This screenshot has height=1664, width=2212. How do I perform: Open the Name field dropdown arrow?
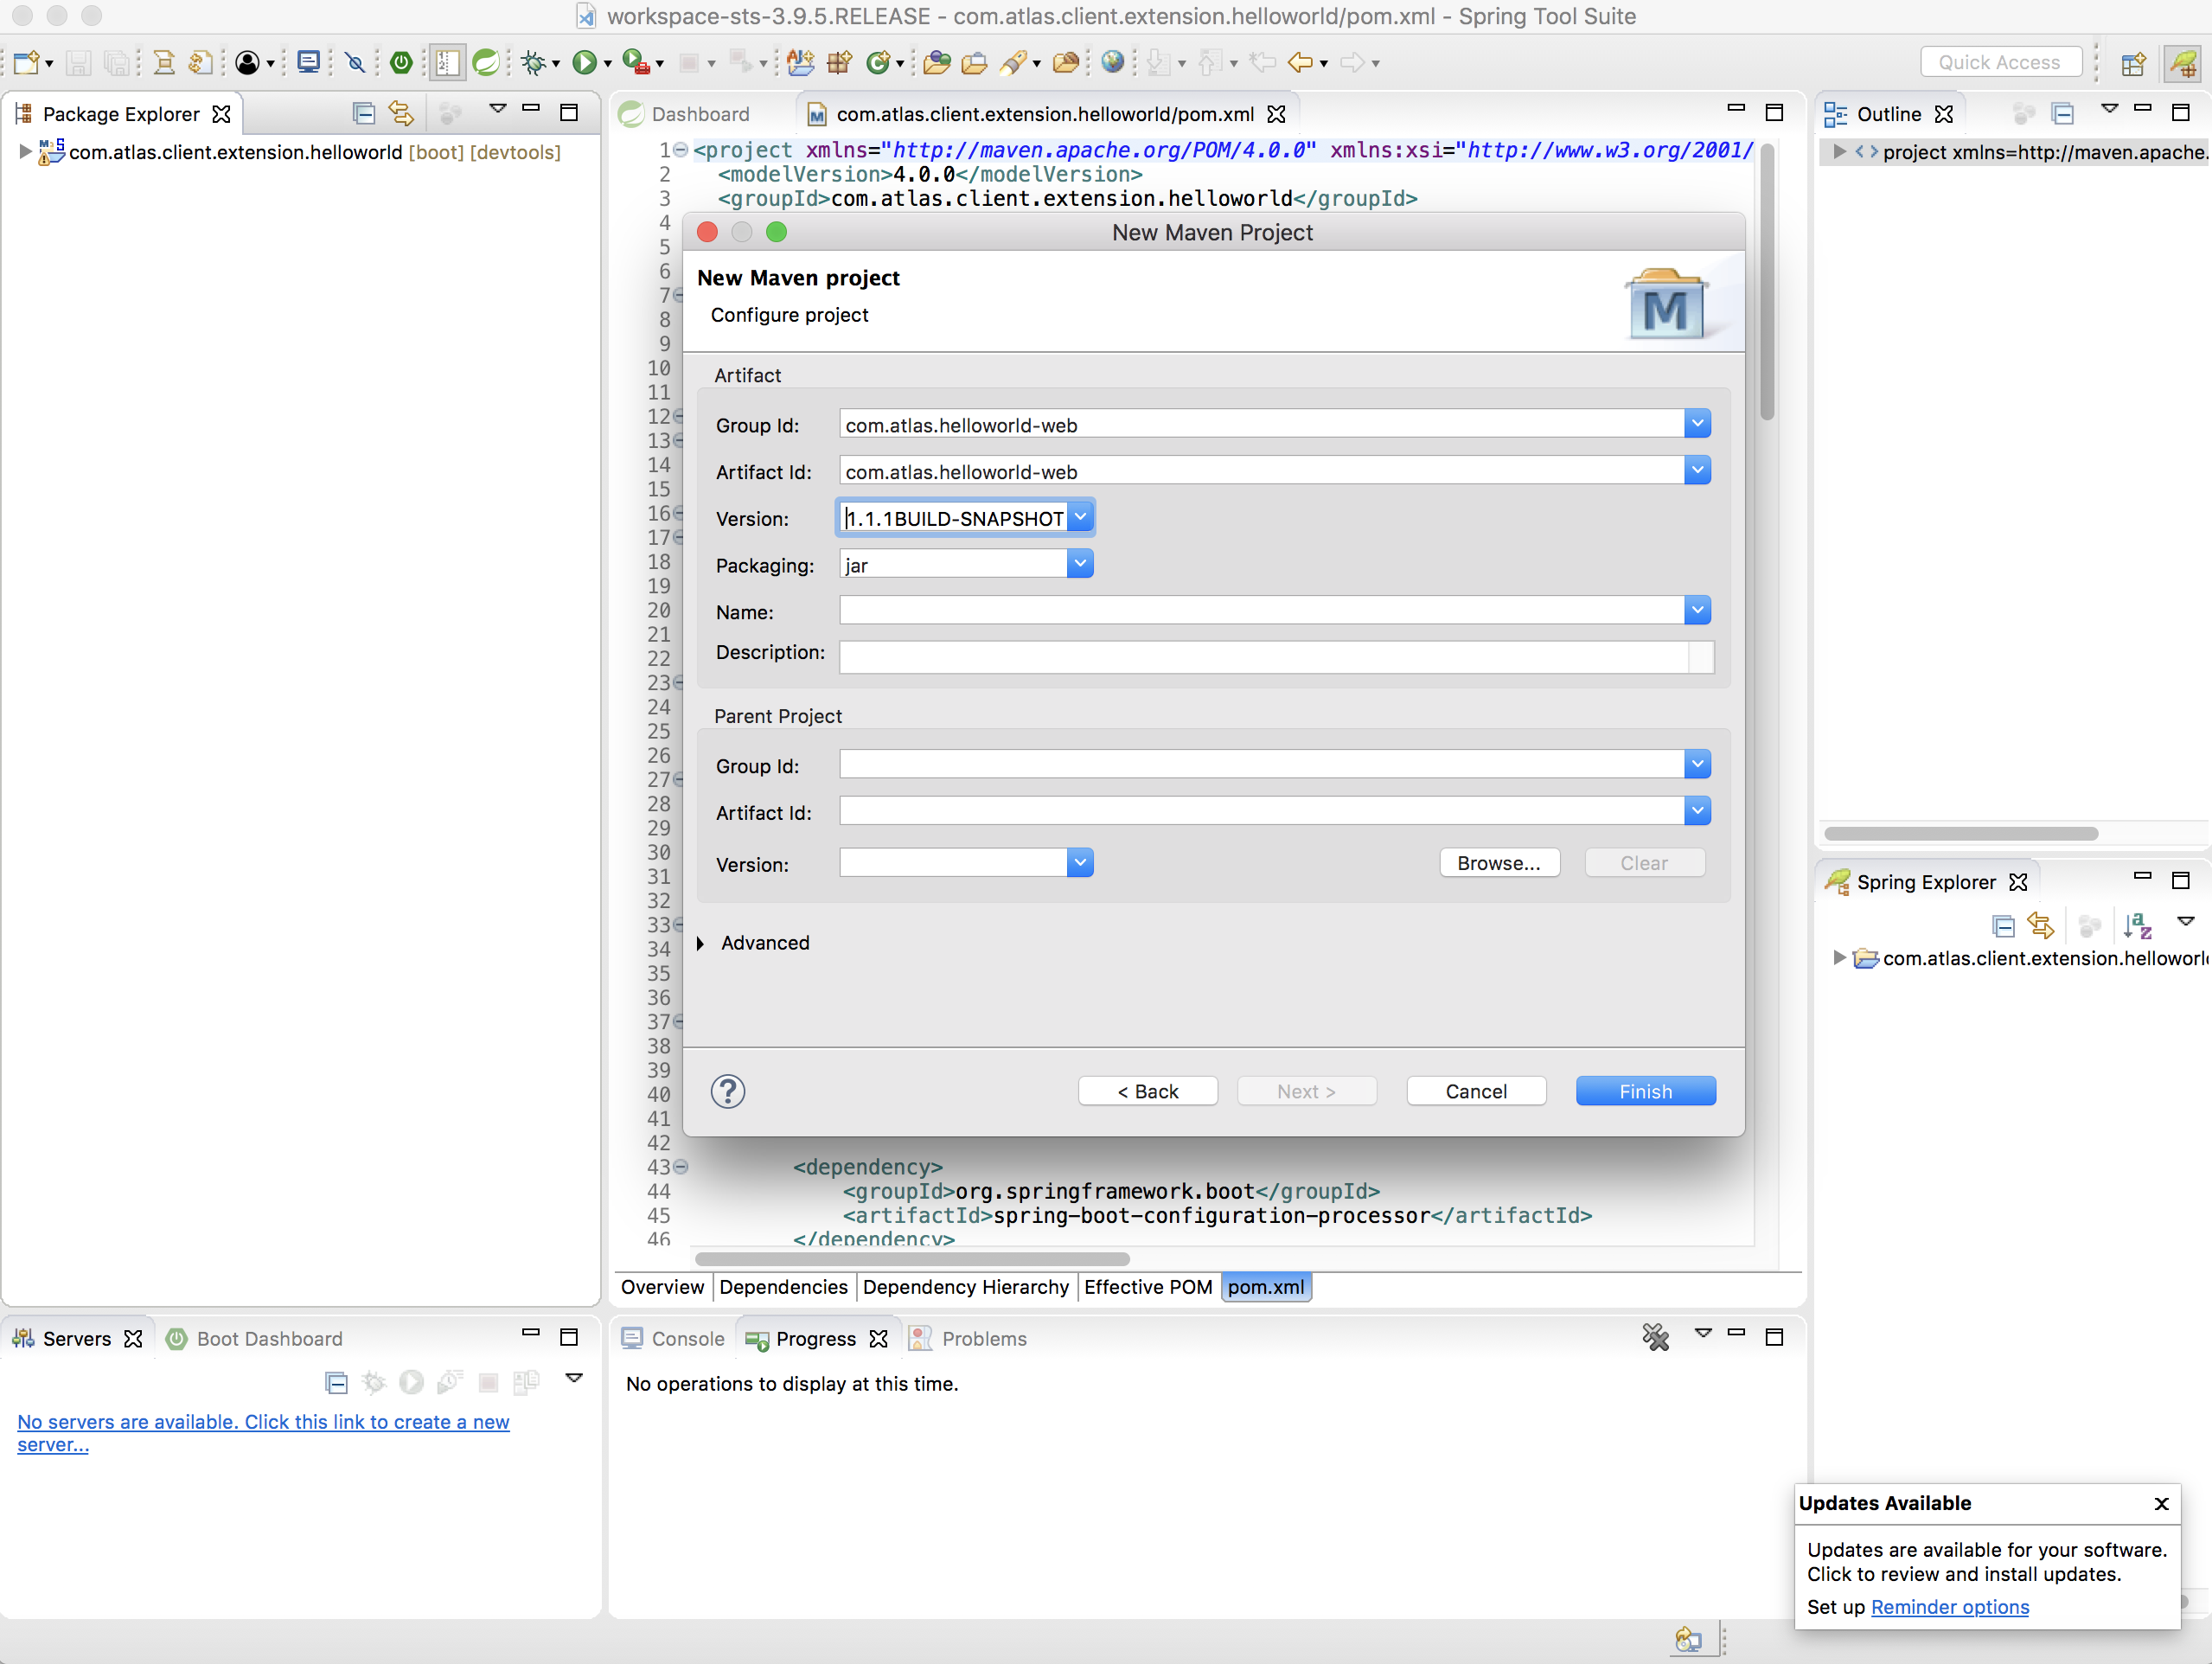[x=1697, y=610]
